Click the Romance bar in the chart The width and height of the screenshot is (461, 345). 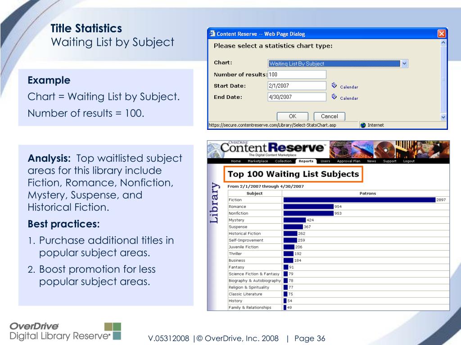coord(309,207)
